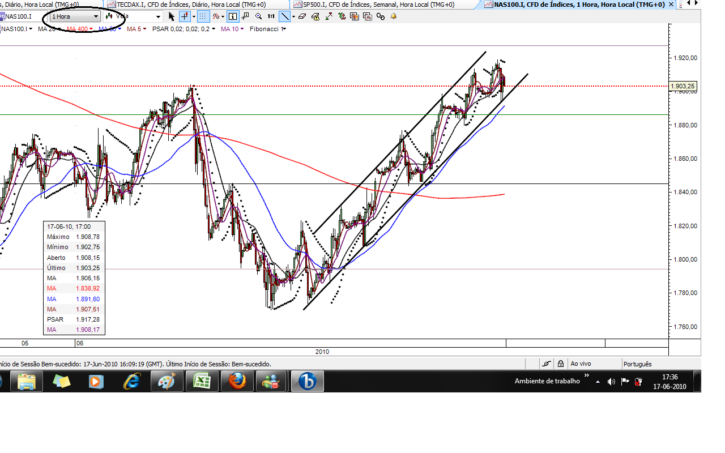Open the MA 400 indicator dropdown
Screen dimensions: 725x453
[x=79, y=28]
